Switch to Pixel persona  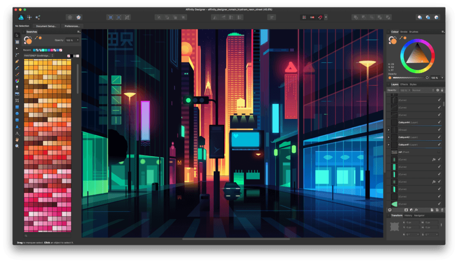tap(30, 17)
